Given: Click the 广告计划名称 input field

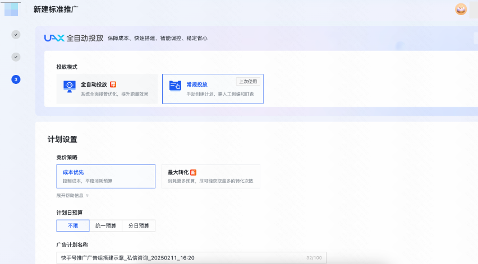Looking at the screenshot, I should point(191,258).
